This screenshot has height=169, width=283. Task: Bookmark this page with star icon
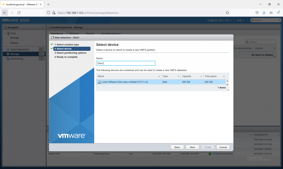227,13
